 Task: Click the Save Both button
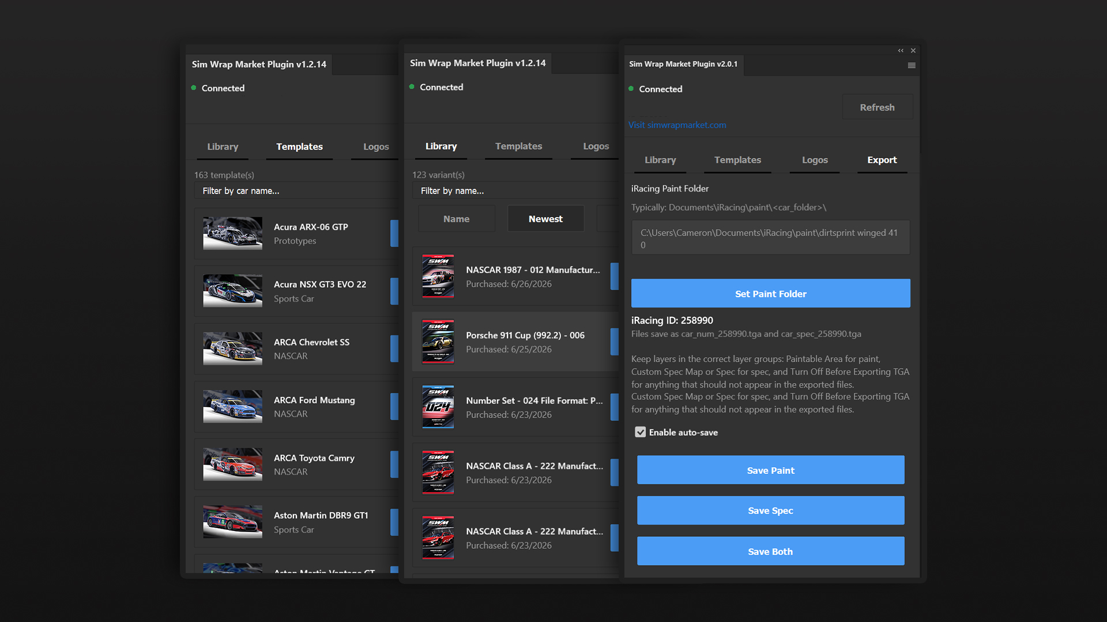point(771,552)
